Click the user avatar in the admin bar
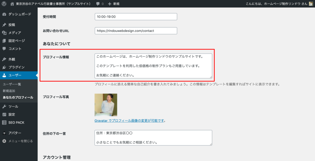315x161 pixels. click(311, 4)
